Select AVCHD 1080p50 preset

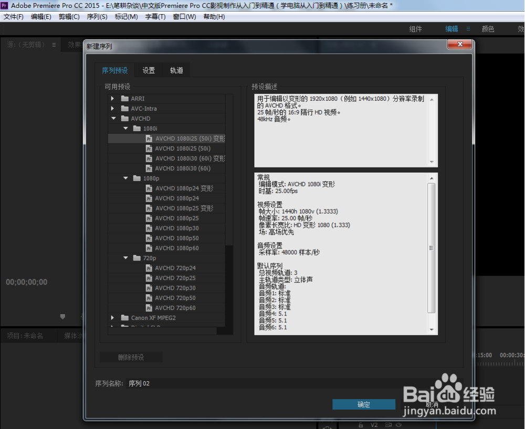click(166, 238)
